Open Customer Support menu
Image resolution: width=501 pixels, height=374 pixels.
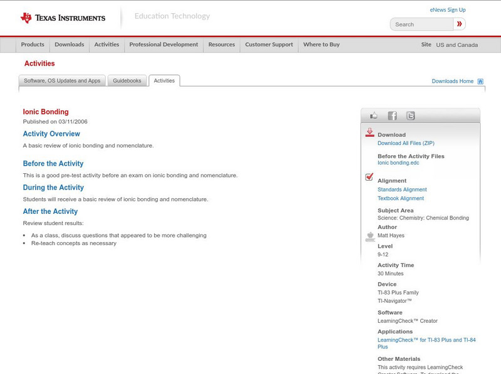[269, 44]
